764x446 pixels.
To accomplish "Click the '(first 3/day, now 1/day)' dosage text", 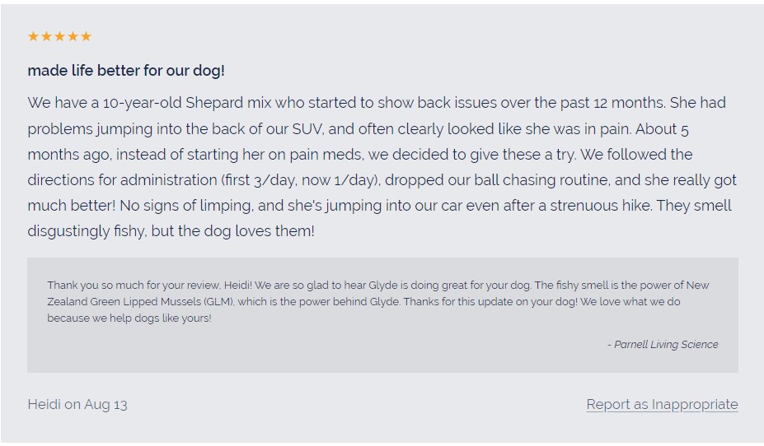I will point(301,180).
